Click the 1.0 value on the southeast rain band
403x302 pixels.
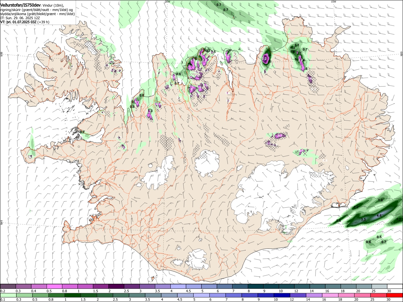coord(380,200)
